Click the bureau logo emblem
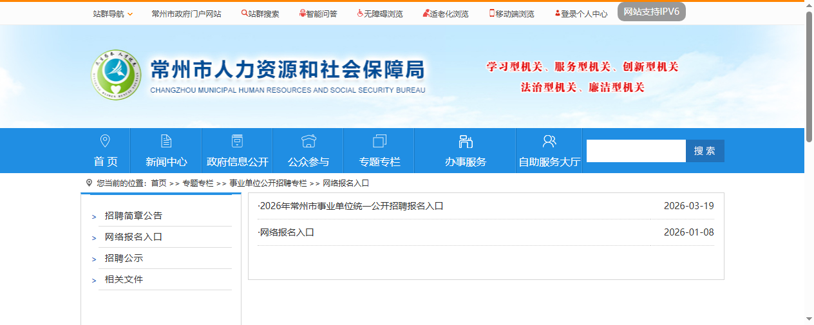The width and height of the screenshot is (814, 325). (114, 77)
